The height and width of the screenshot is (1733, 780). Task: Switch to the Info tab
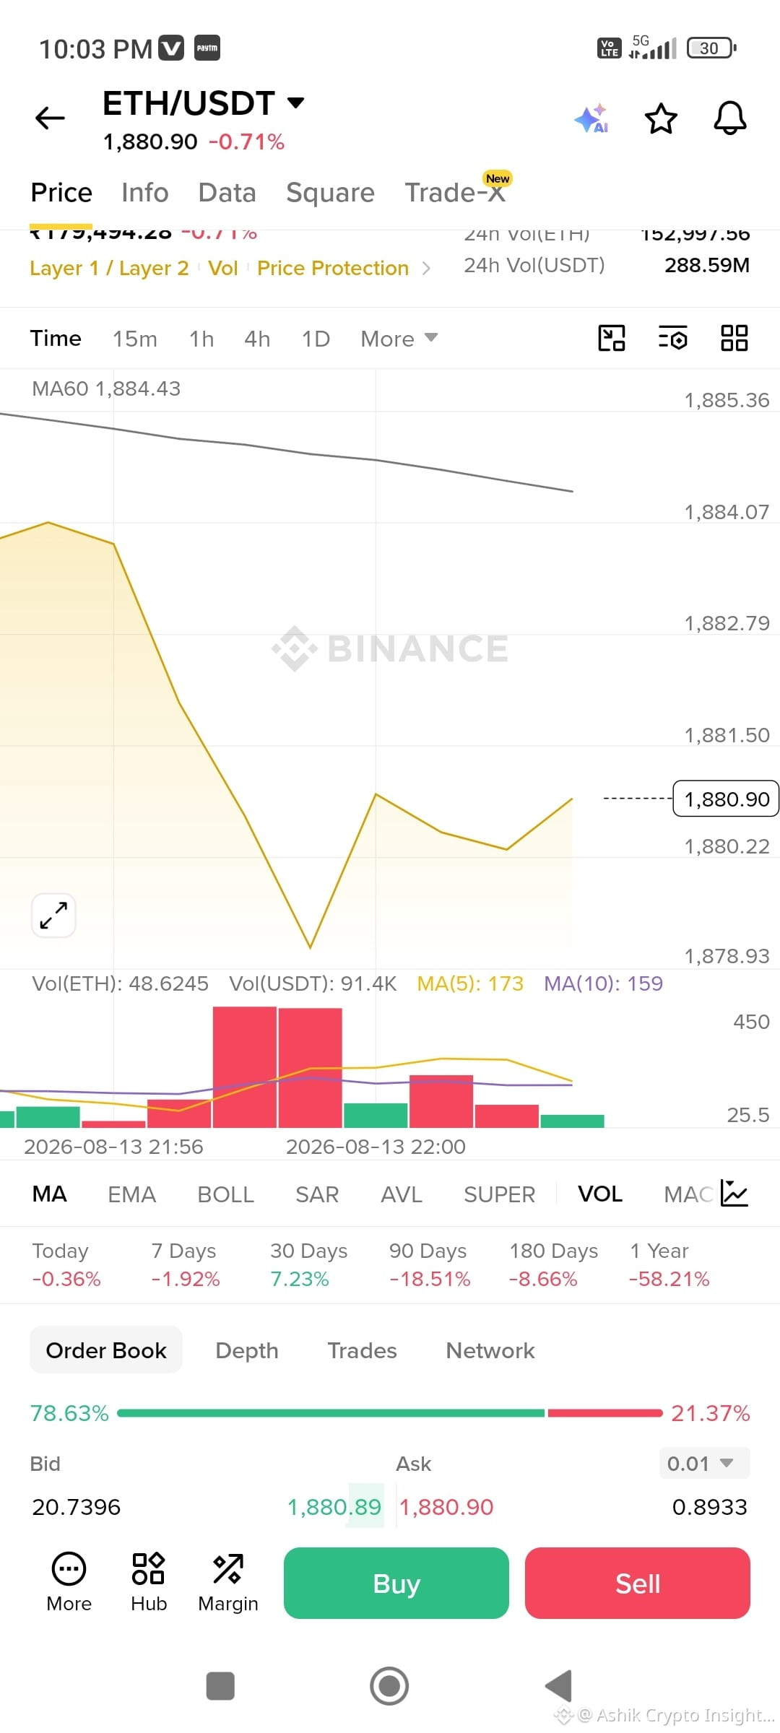[144, 193]
